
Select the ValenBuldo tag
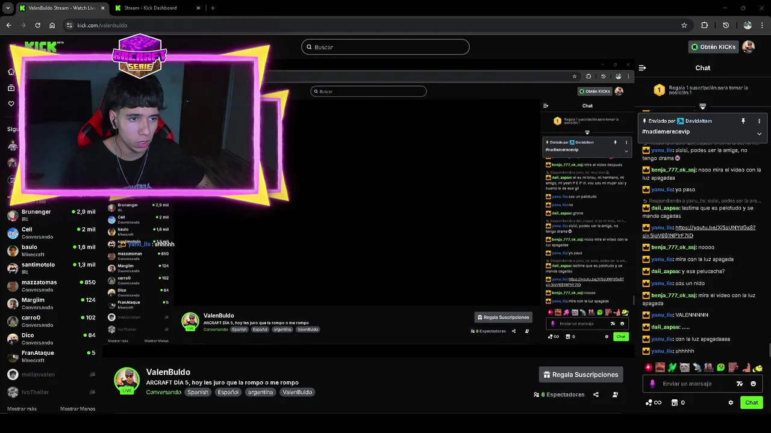pyautogui.click(x=298, y=392)
